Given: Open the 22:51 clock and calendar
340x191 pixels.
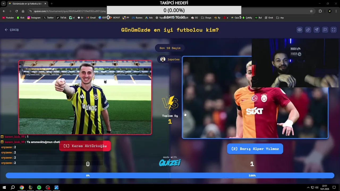Looking at the screenshot, I should click(325, 188).
